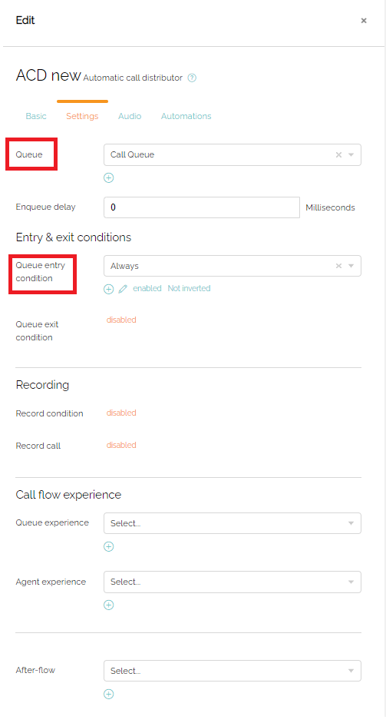
Task: Open the Automations tab
Action: [x=186, y=116]
